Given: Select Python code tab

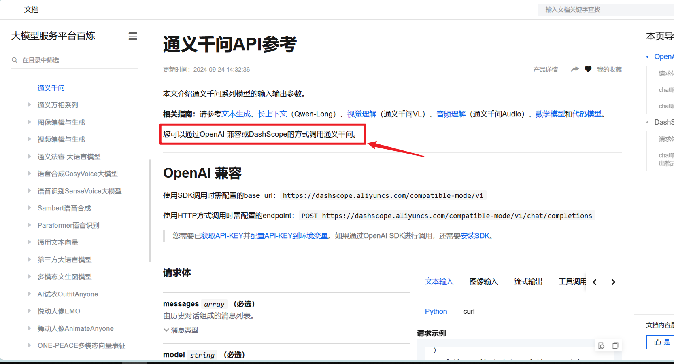Looking at the screenshot, I should (436, 311).
